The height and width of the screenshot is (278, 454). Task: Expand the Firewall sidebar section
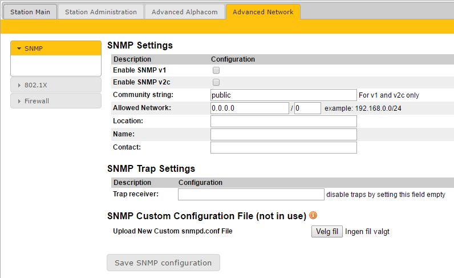coord(55,101)
